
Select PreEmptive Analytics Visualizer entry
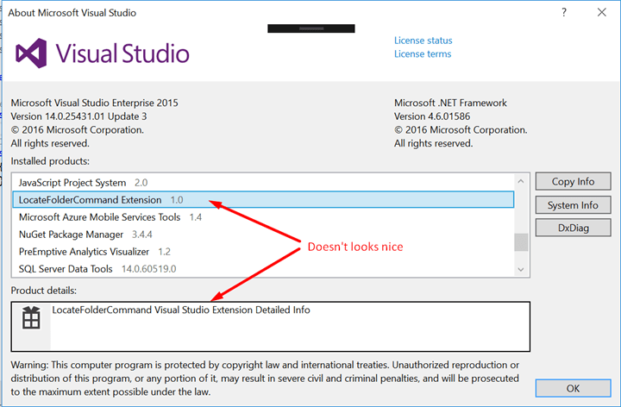pos(263,252)
